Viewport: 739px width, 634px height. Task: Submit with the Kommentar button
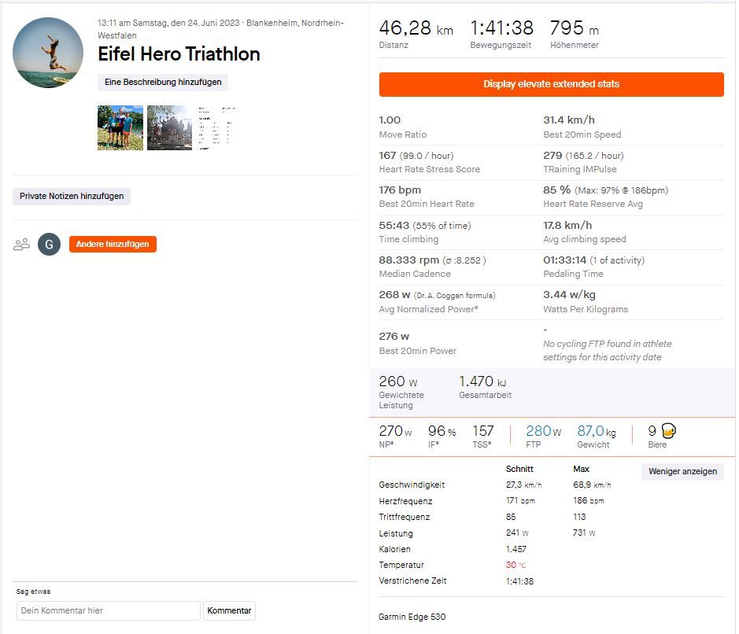tap(230, 610)
